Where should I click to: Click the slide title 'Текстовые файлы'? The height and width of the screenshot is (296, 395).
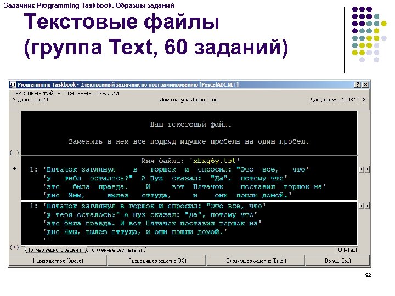pos(121,21)
